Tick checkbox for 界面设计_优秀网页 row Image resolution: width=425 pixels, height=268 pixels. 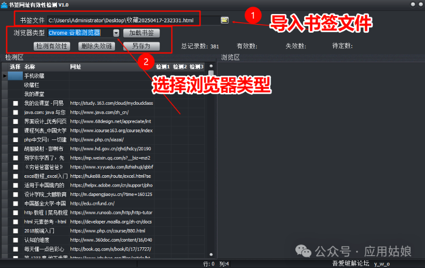[x=16, y=122]
